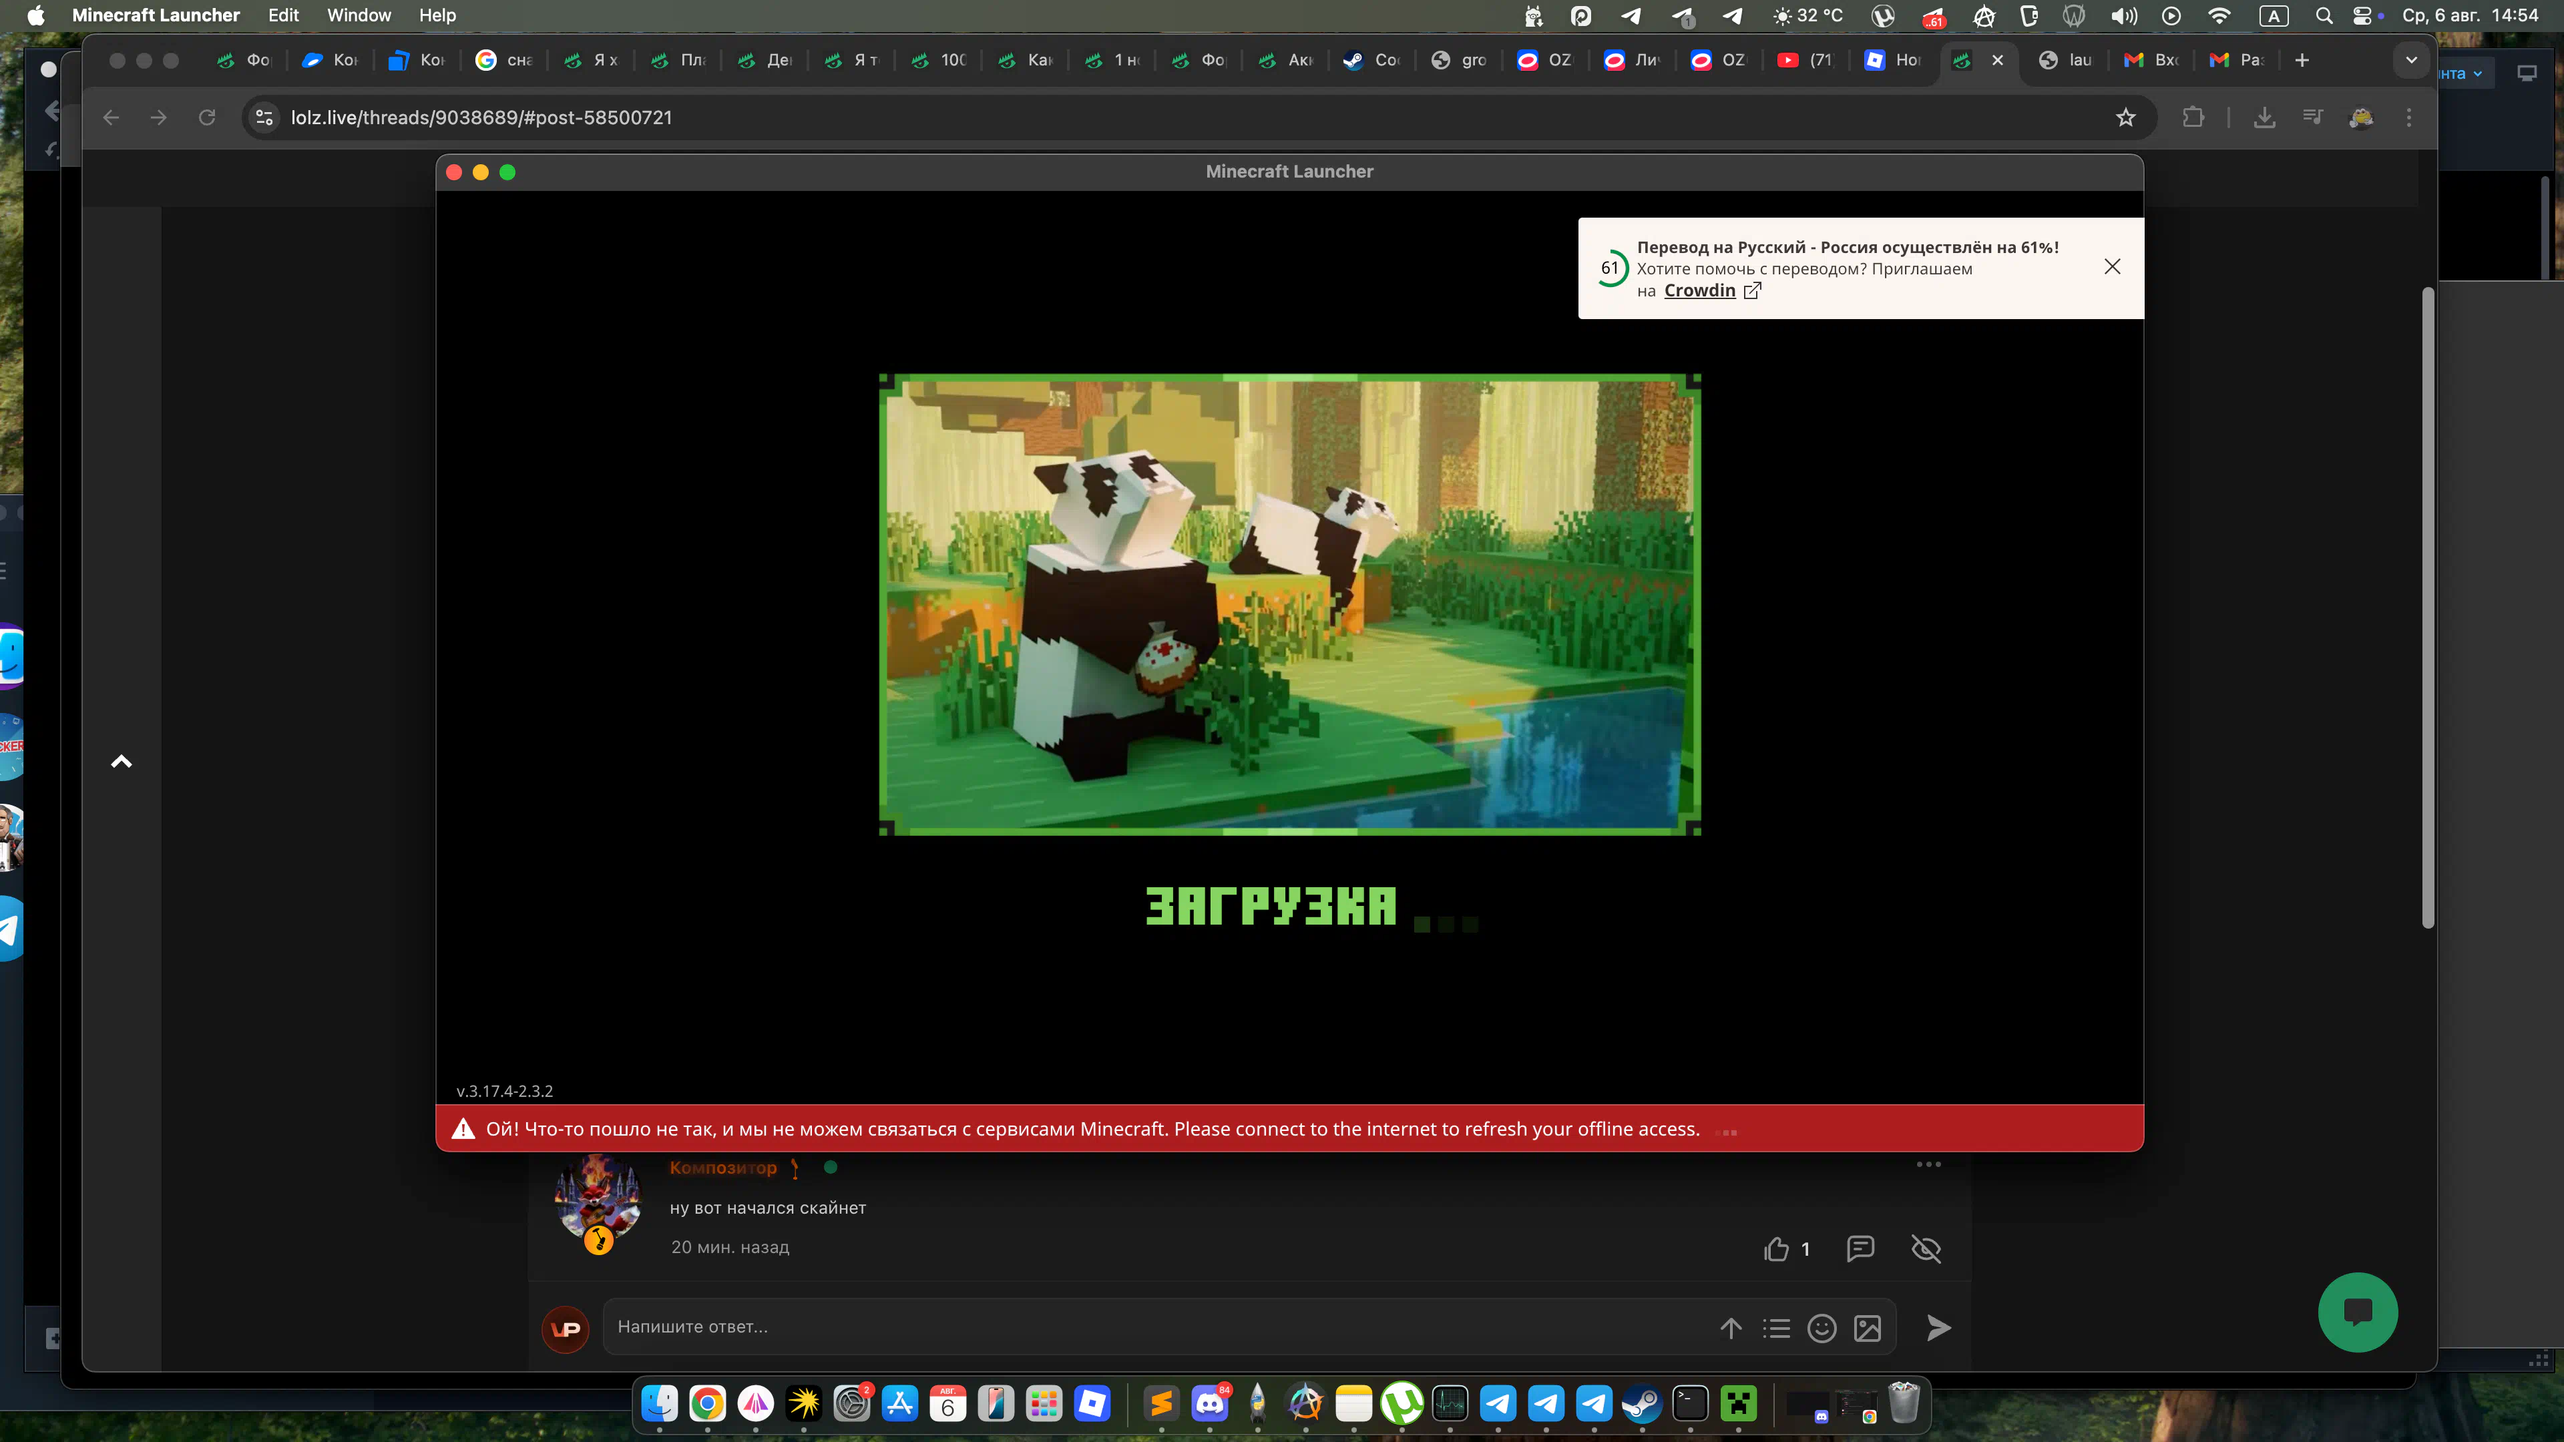
Task: Open the green chat bubble widget
Action: pyautogui.click(x=2358, y=1312)
